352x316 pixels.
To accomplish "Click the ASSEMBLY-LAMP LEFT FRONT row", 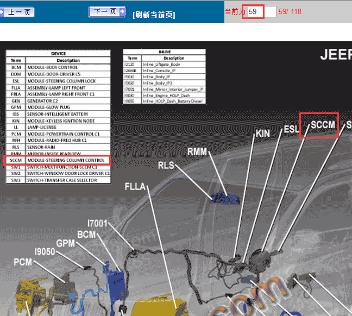I will pyautogui.click(x=58, y=88).
